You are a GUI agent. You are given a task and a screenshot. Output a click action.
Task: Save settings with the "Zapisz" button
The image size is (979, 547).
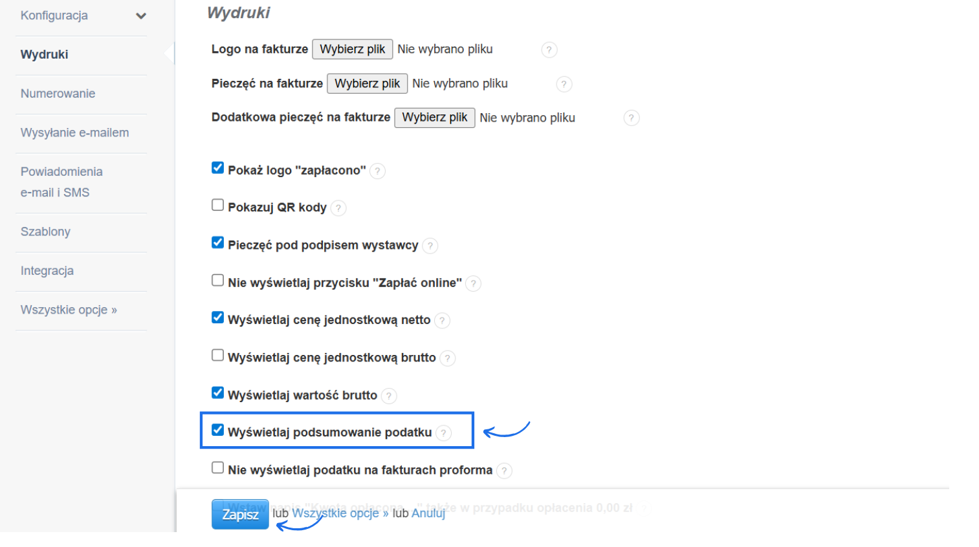(x=239, y=514)
